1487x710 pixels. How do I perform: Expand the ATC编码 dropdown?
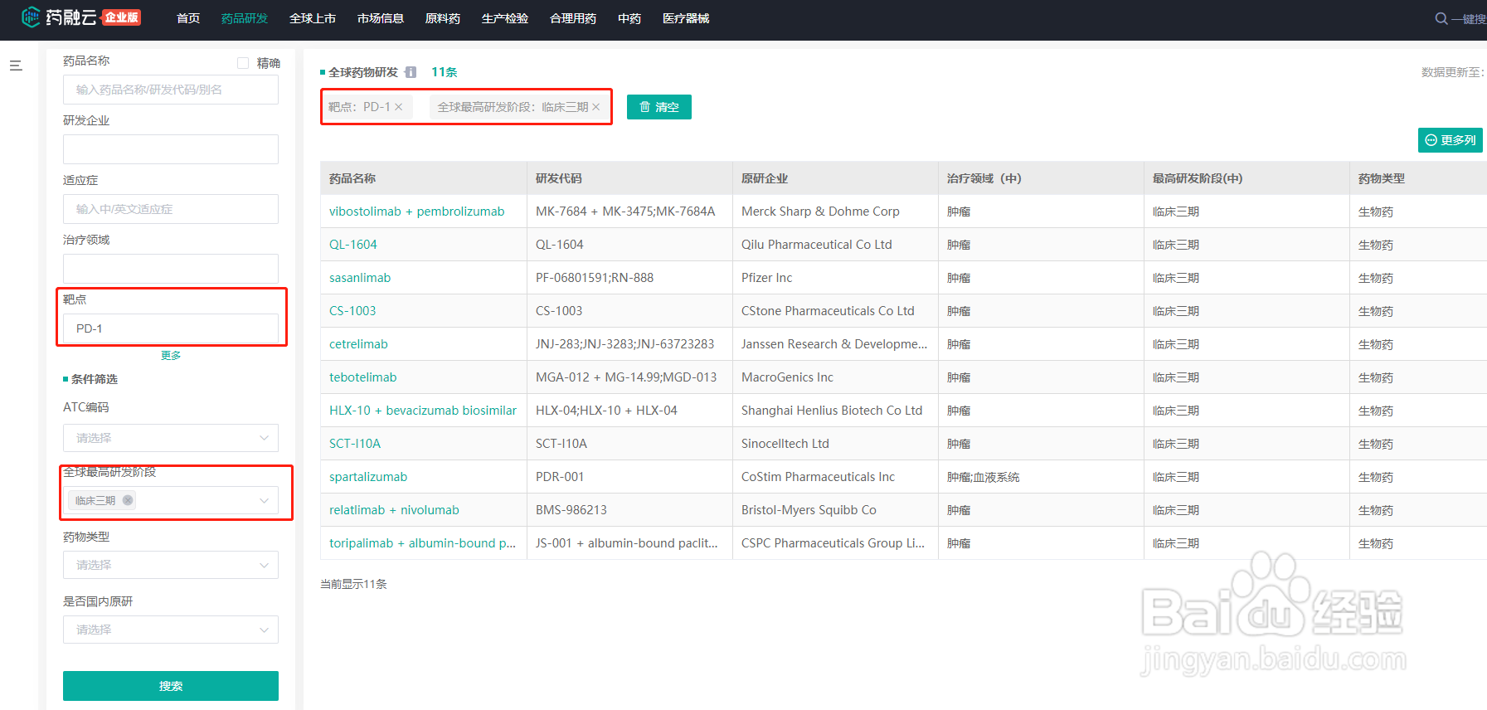[x=171, y=438]
